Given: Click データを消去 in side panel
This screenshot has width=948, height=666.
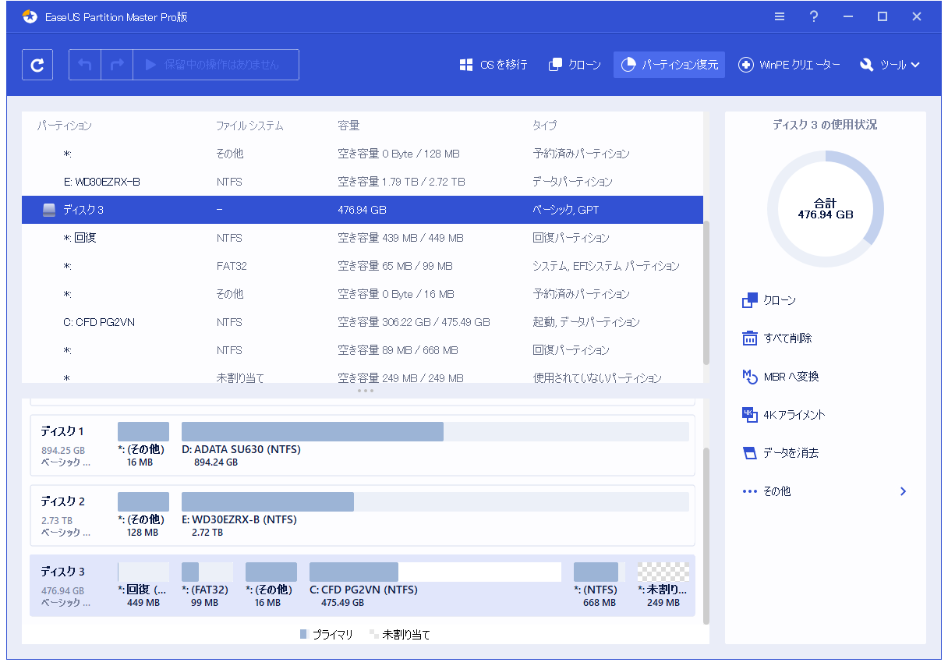Looking at the screenshot, I should pos(780,453).
